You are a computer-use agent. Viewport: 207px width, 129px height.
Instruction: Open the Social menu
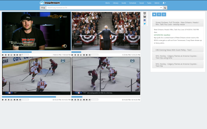pyautogui.click(x=142, y=3)
